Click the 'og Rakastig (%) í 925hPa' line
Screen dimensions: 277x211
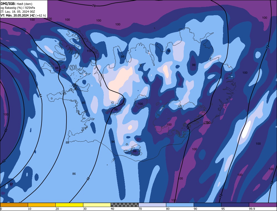pos(18,7)
